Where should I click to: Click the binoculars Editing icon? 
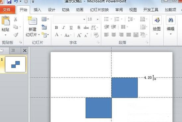(x=170, y=20)
